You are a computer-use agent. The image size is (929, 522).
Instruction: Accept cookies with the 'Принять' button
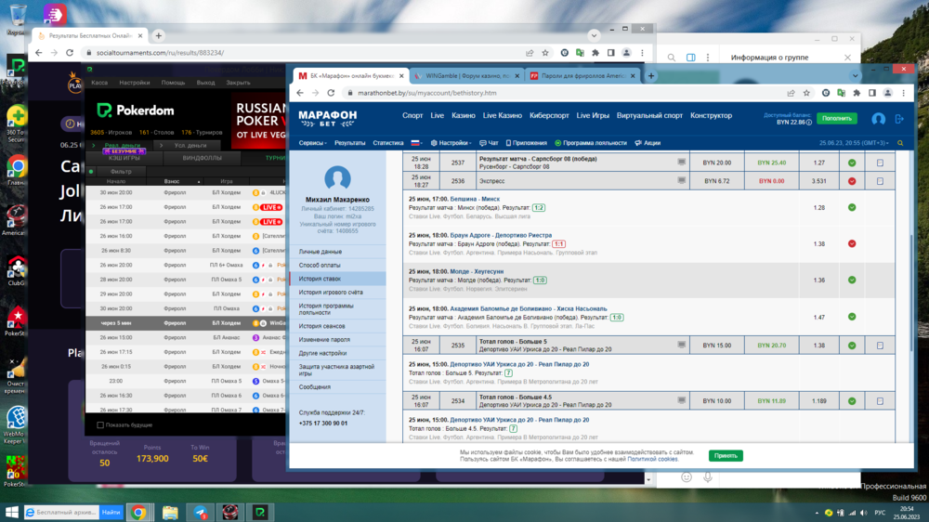(x=725, y=456)
